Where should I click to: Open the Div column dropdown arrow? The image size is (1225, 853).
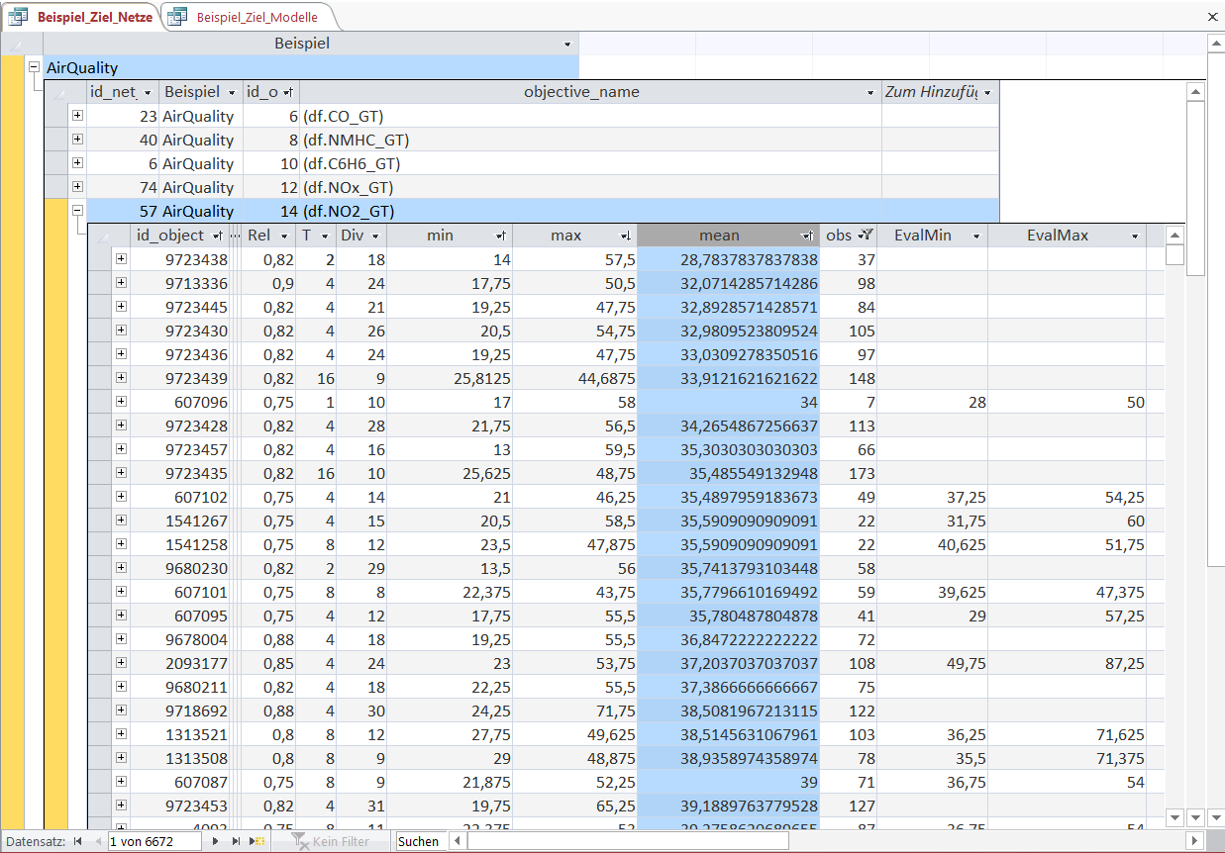click(x=374, y=236)
